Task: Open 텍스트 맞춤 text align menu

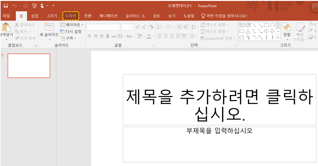Action: click(x=214, y=31)
